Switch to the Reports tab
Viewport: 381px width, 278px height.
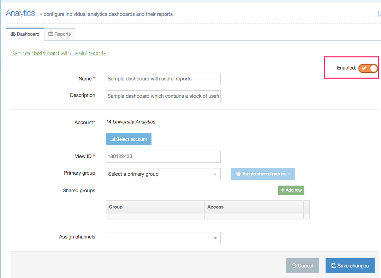60,34
